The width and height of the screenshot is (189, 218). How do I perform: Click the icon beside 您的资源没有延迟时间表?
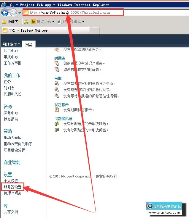point(57,63)
